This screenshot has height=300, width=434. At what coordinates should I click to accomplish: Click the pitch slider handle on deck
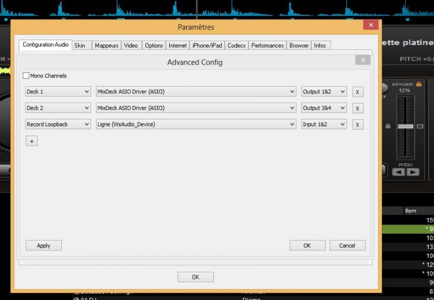click(405, 126)
